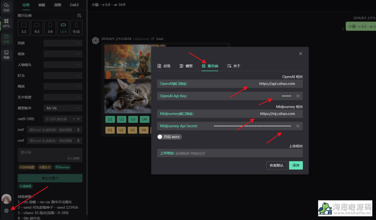
Task: Switch to the 绘图 tab
Action: (26, 5)
